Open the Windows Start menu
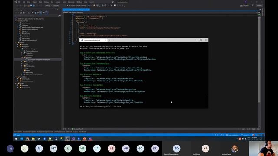 (16, 139)
